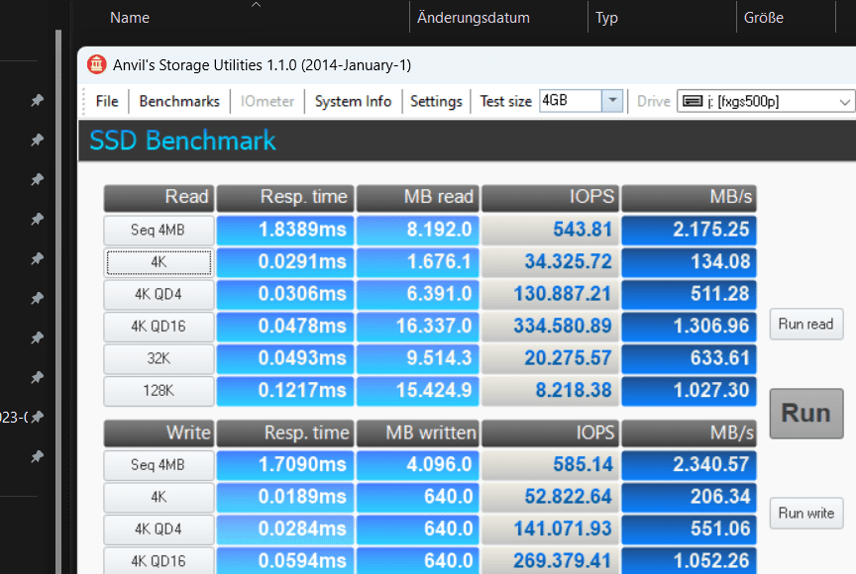Click the Read column header

pos(159,197)
